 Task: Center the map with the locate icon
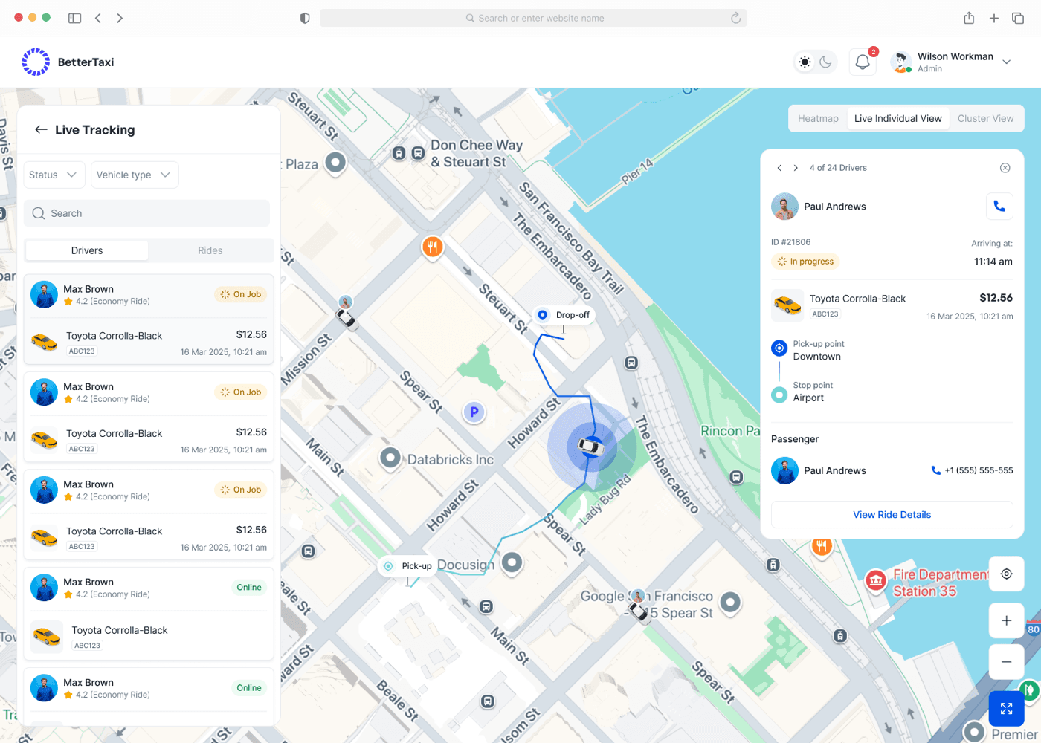(1006, 574)
